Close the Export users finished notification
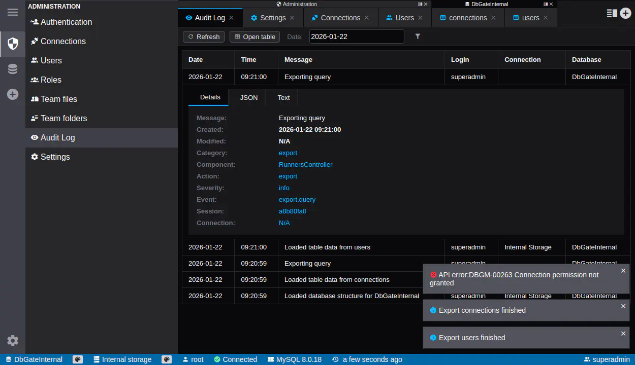Viewport: 635px width, 365px height. pyautogui.click(x=623, y=334)
